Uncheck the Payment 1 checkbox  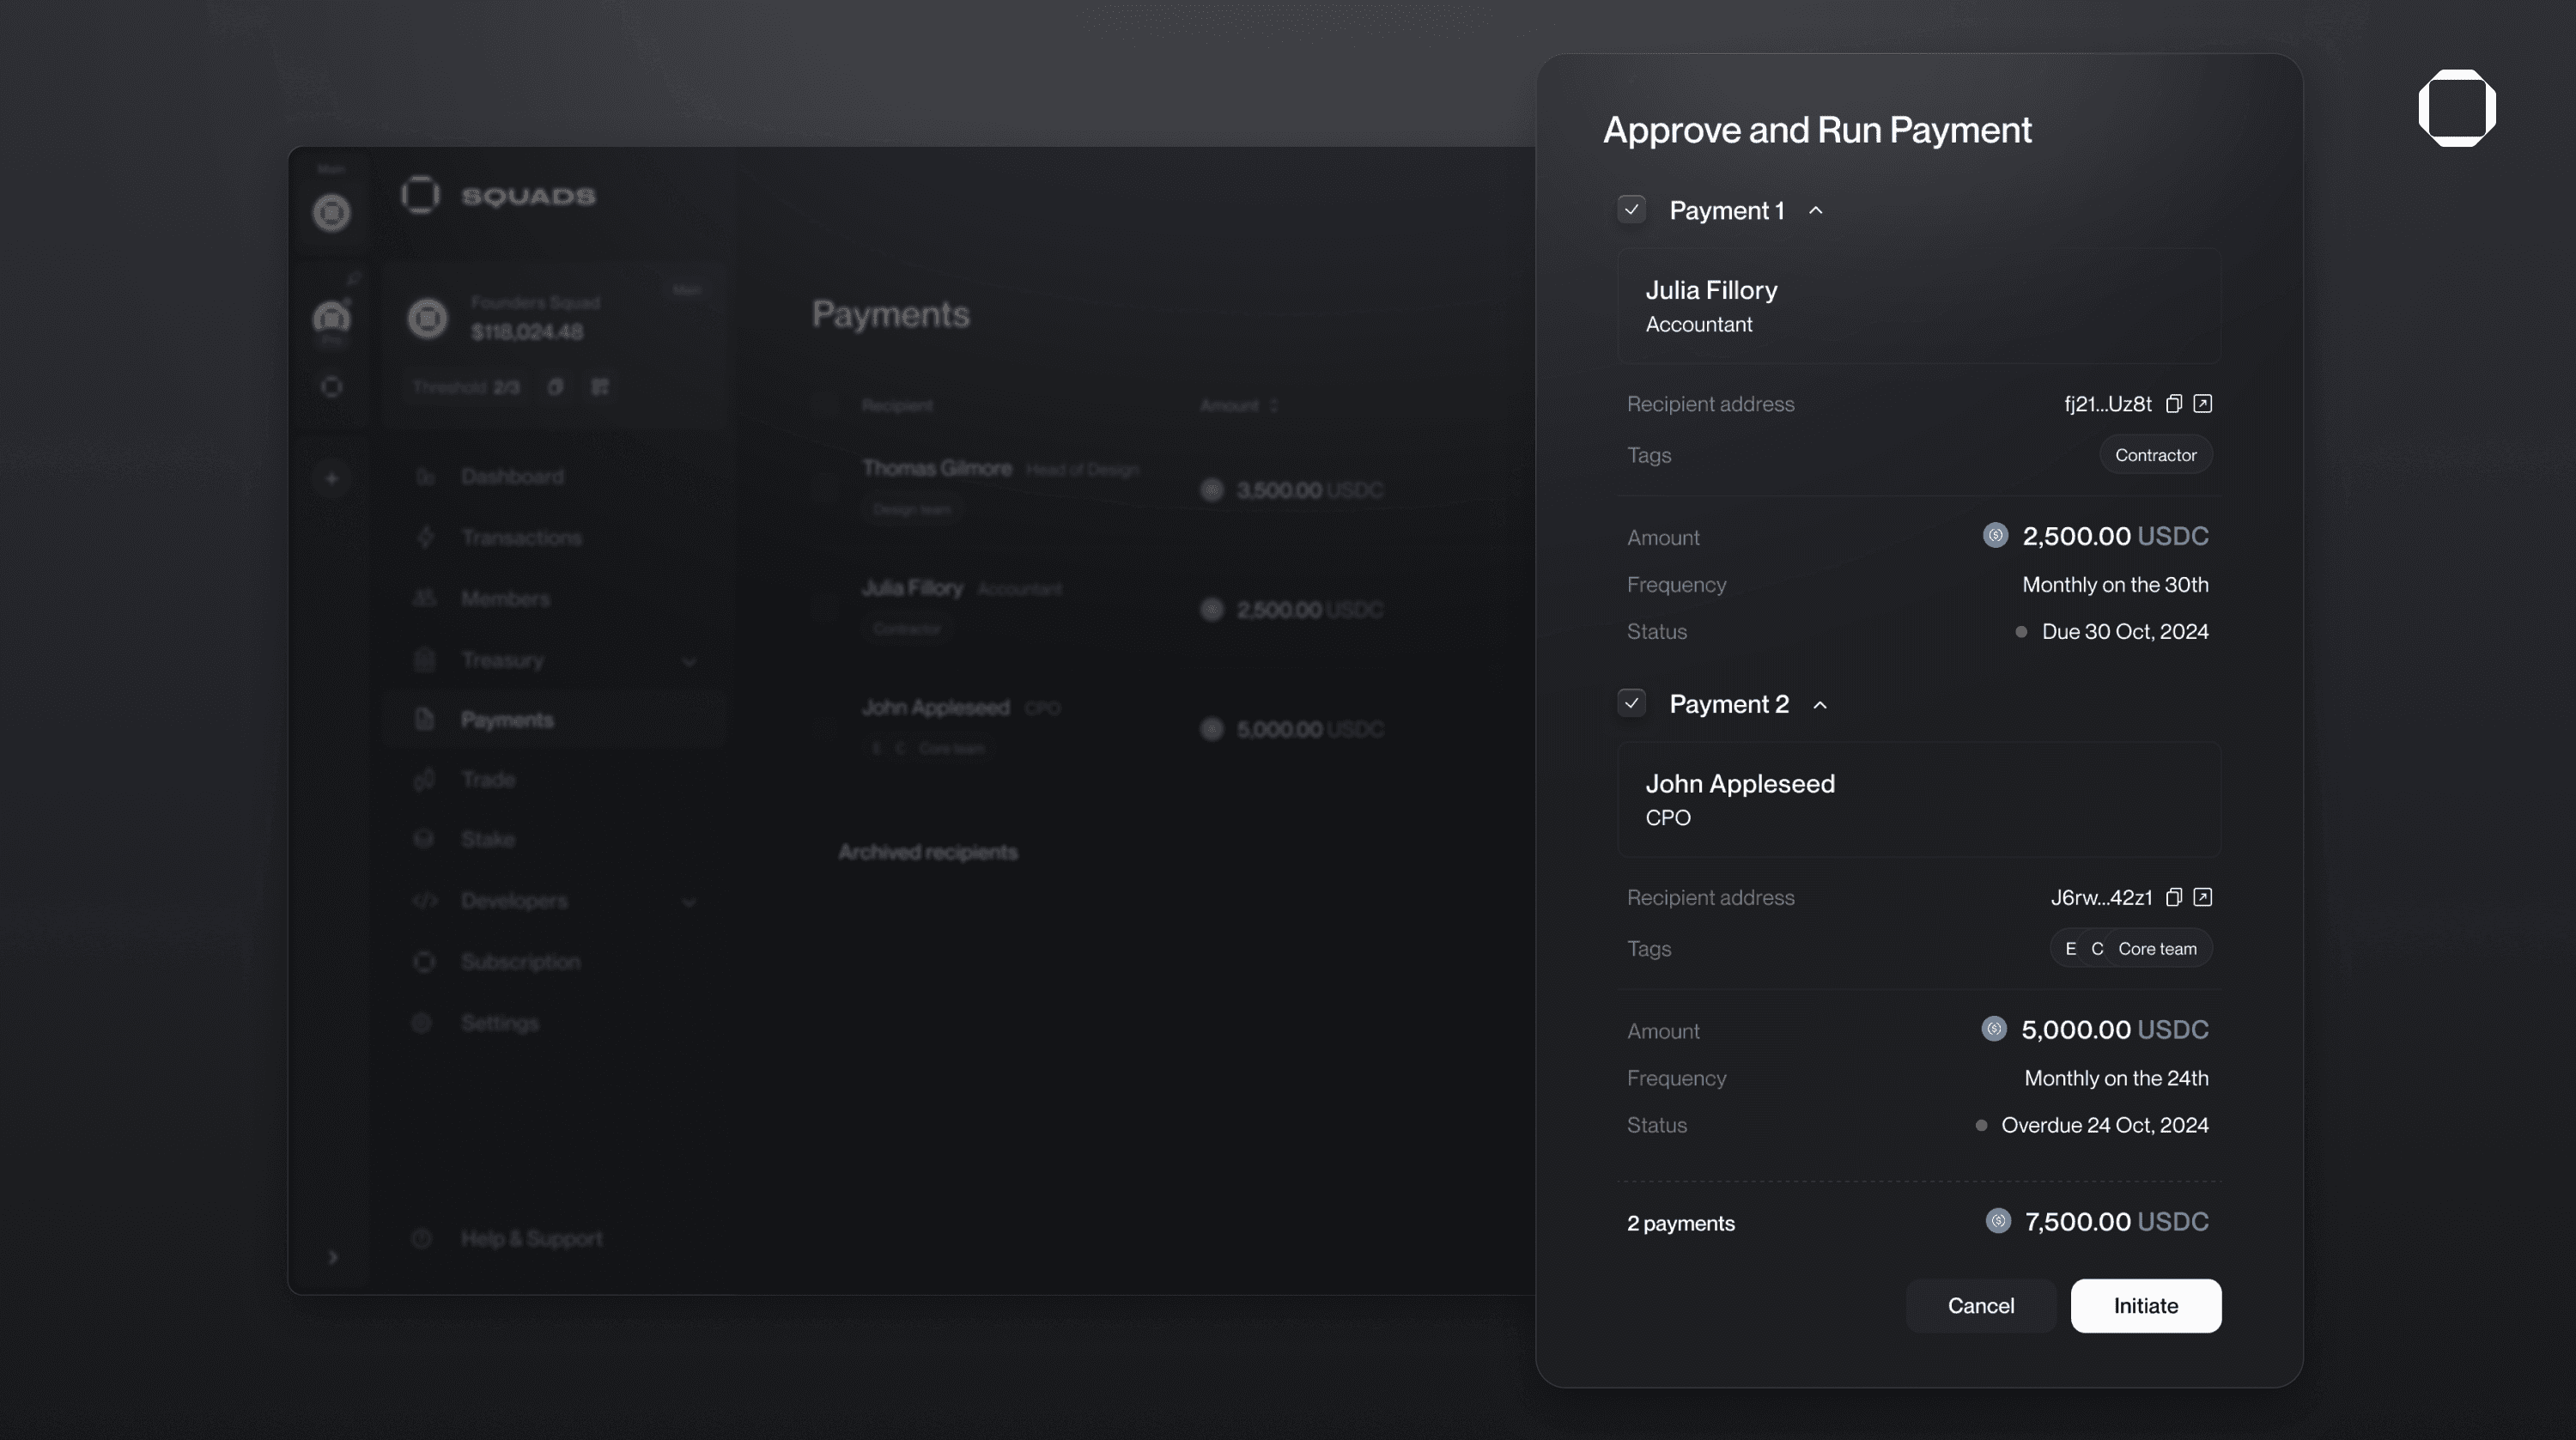1631,210
